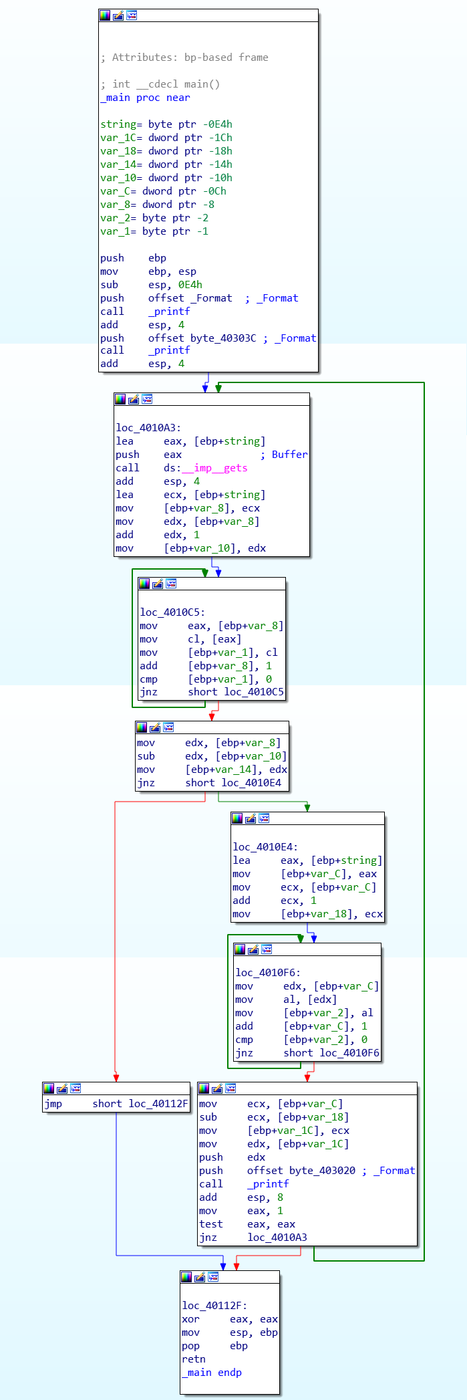The height and width of the screenshot is (1400, 467).
Task: Click the pencil icon on the loc_4010C5 node
Action: coord(158,584)
